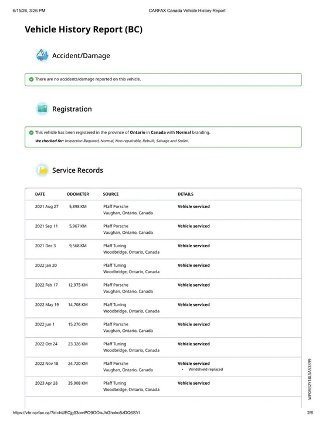Select the 9,568 KM odometer value
The width and height of the screenshot is (326, 423).
(x=78, y=246)
